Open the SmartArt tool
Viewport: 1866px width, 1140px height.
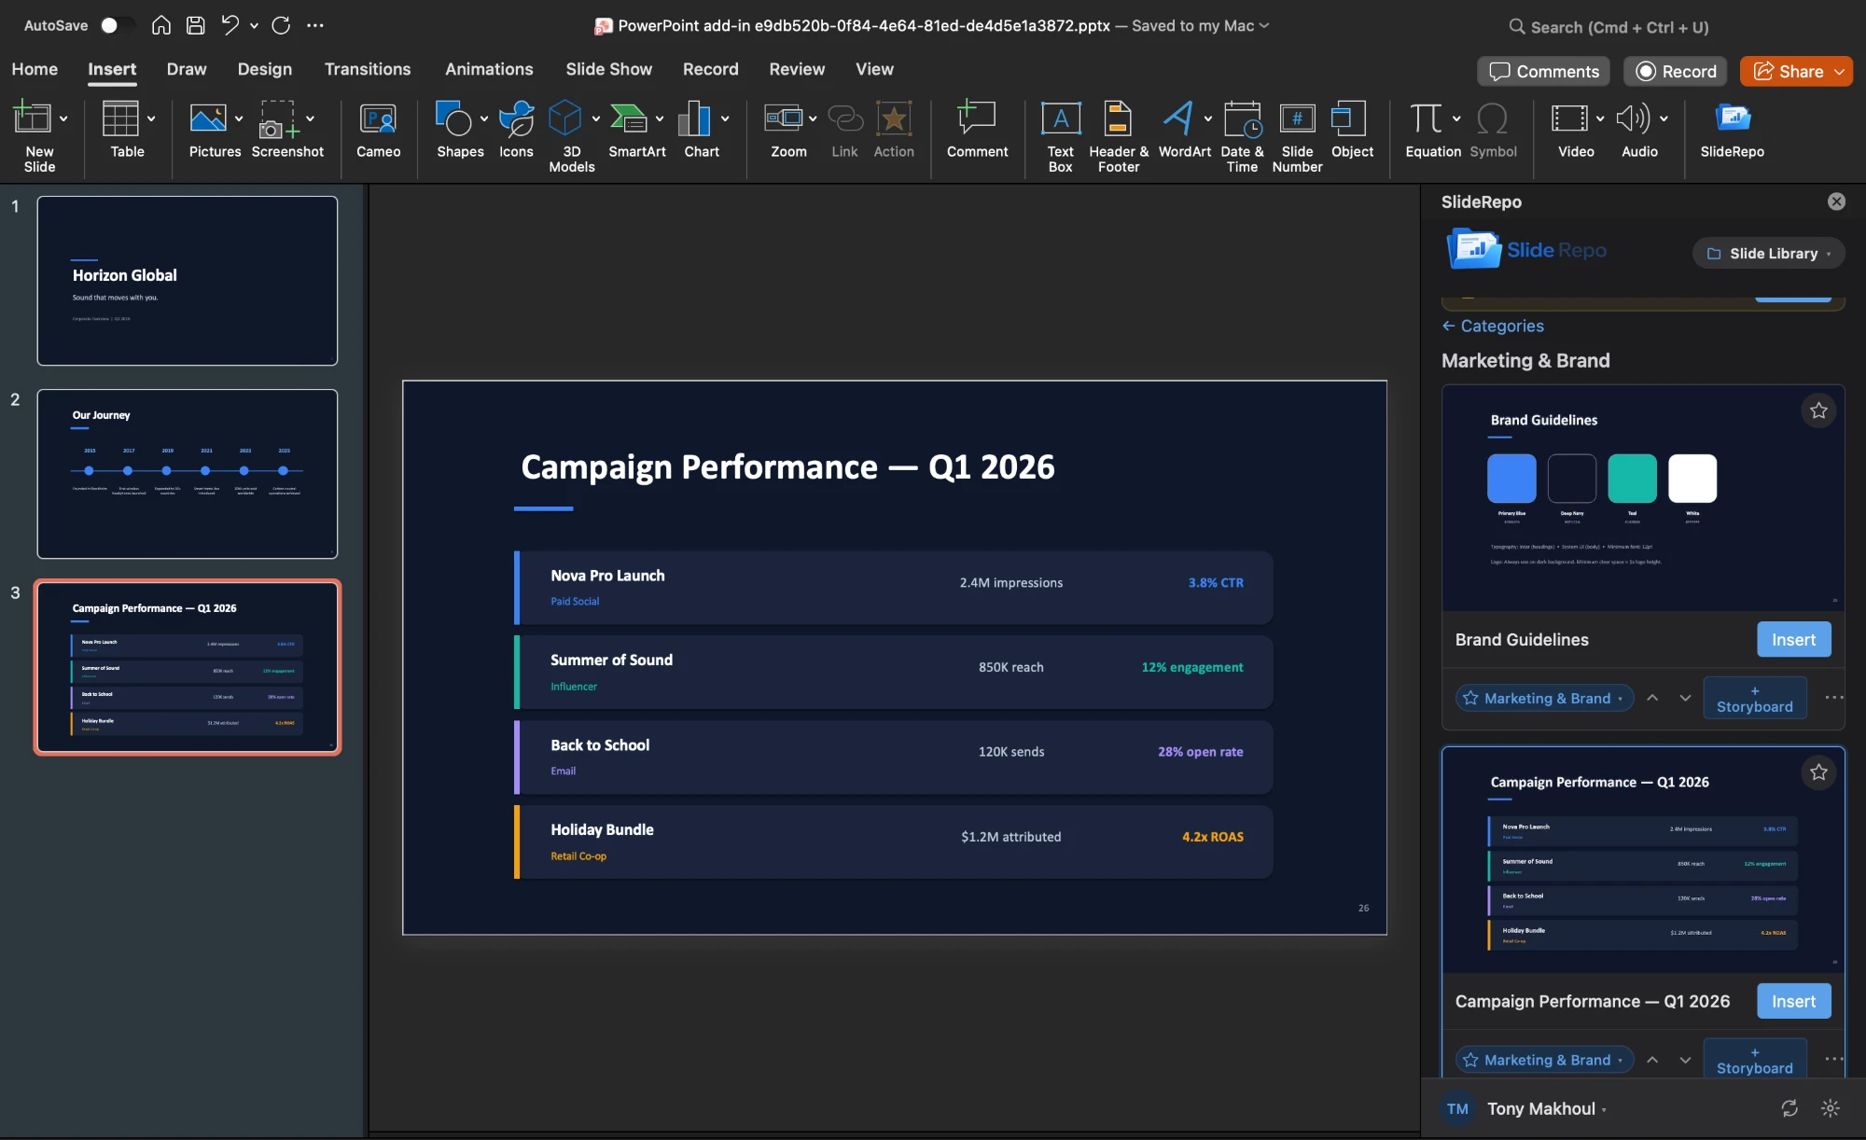(629, 118)
